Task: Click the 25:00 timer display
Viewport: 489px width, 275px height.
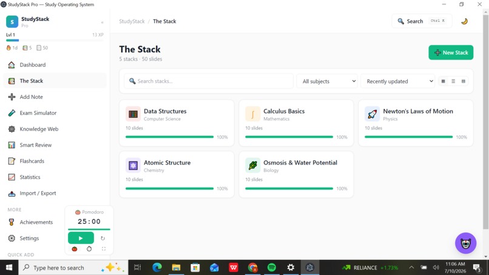Action: tap(89, 222)
